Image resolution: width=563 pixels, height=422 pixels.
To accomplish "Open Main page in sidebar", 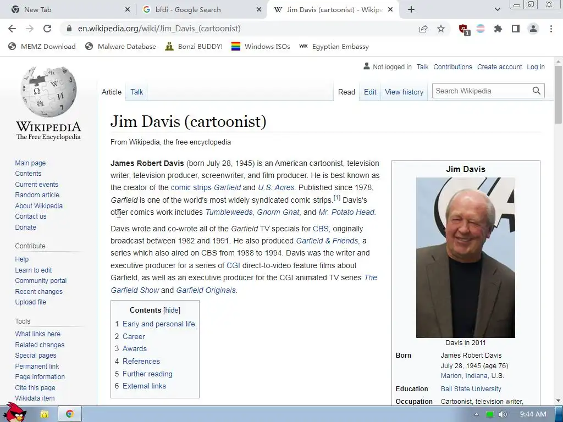I will click(x=30, y=163).
